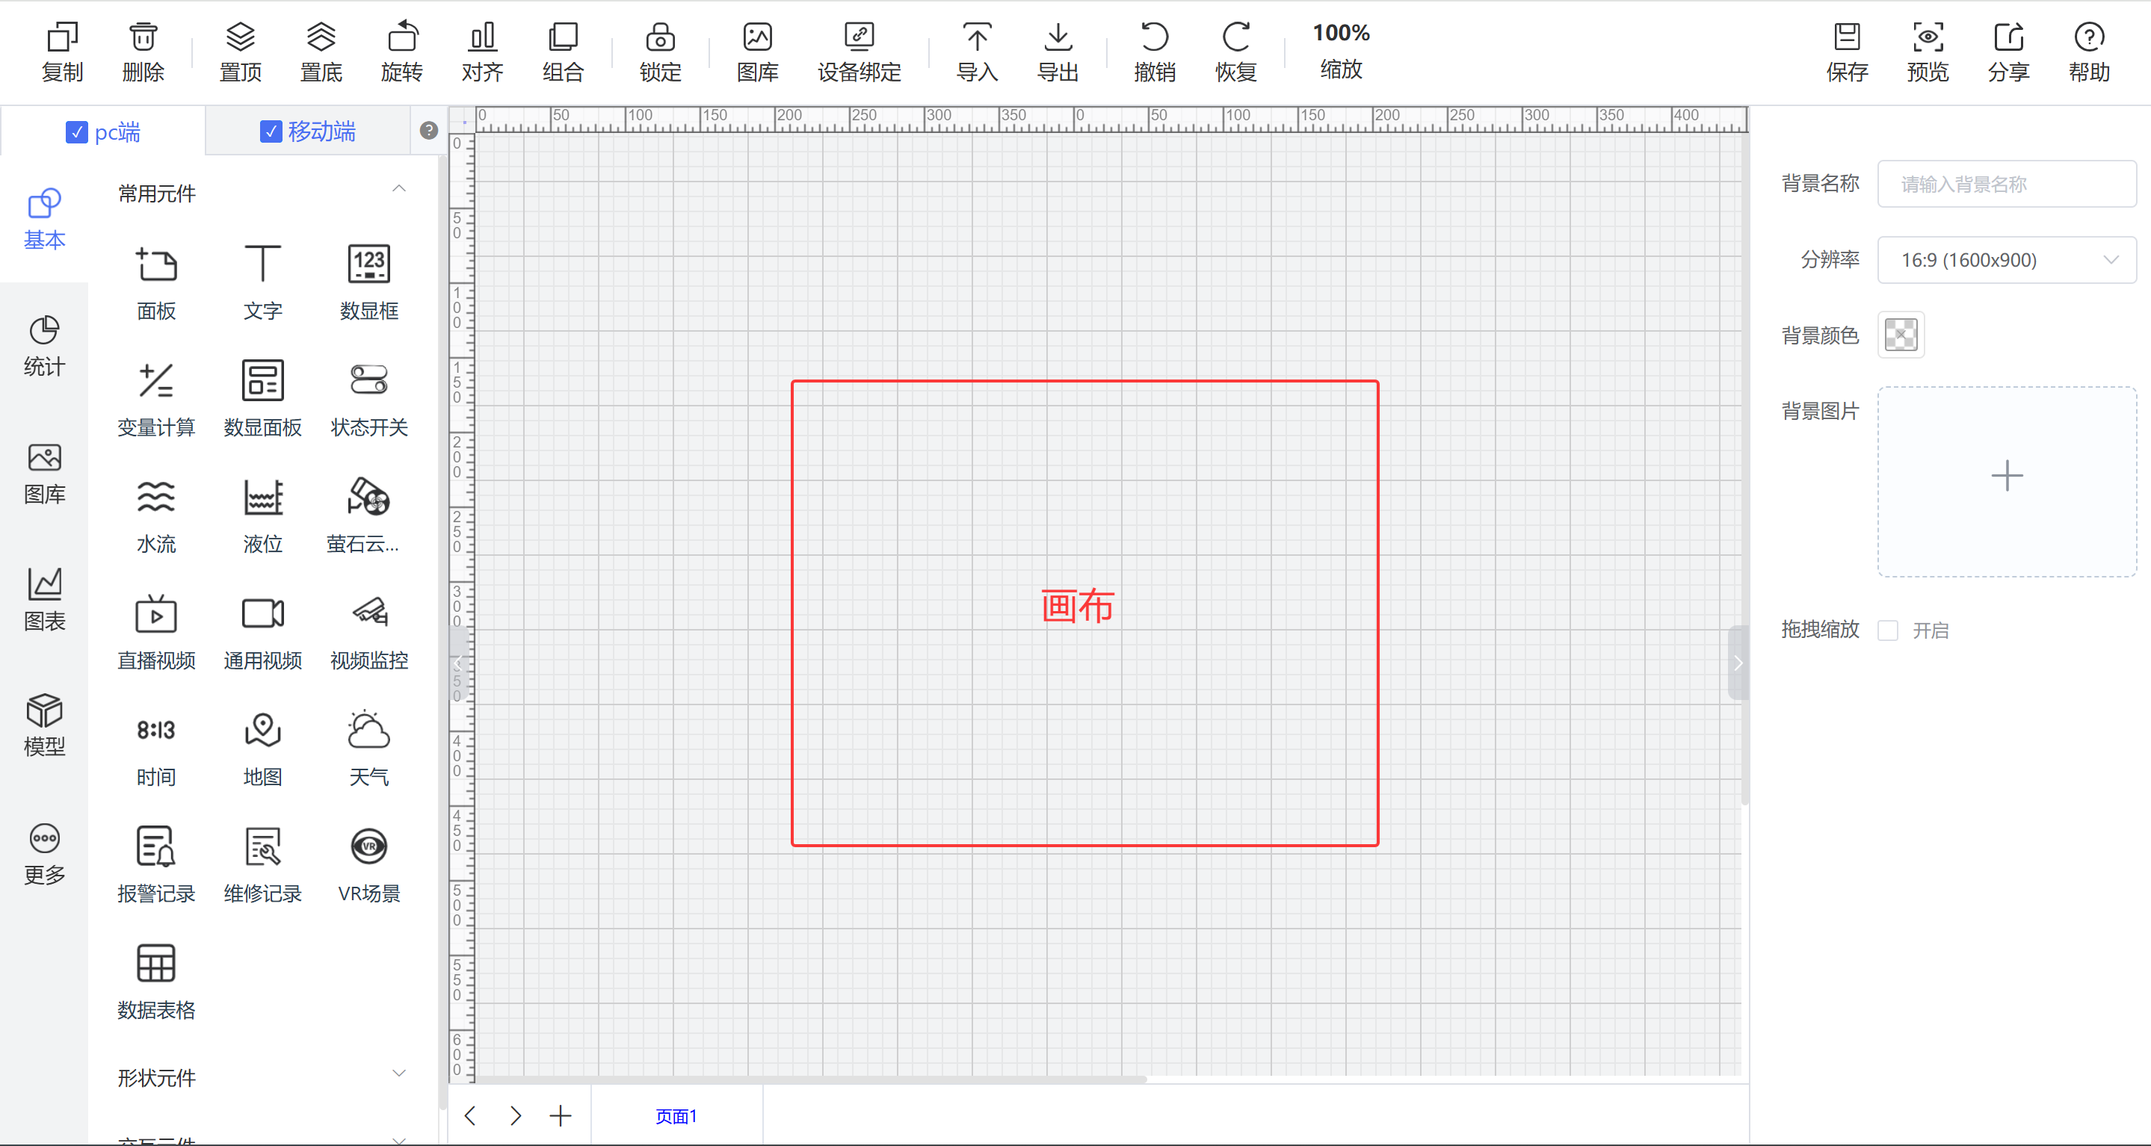Screen dimensions: 2151x1146
Task: Switch to the 页面1 tab
Action: pos(676,1115)
